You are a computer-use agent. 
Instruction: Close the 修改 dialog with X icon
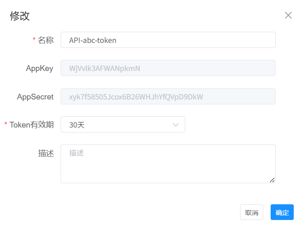tap(288, 15)
